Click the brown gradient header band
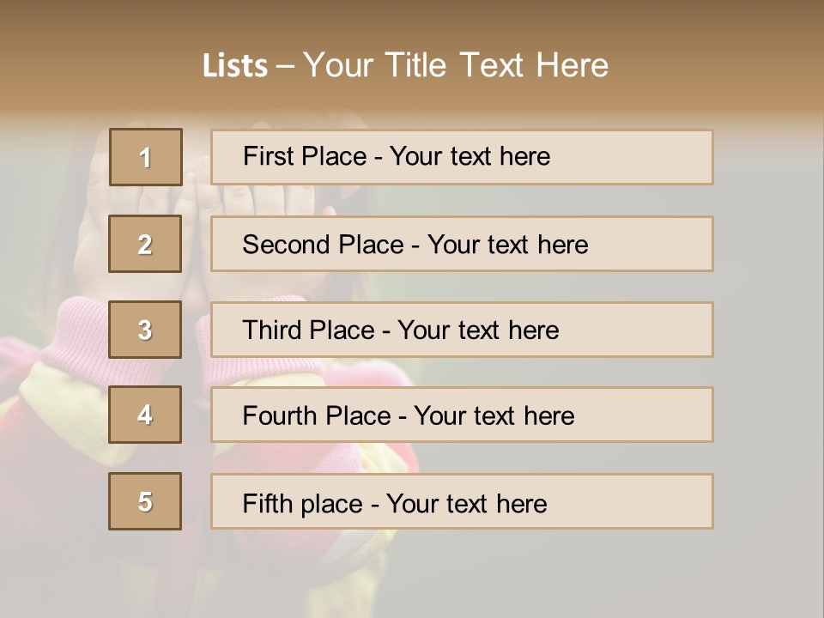The width and height of the screenshot is (824, 618). pyautogui.click(x=412, y=58)
